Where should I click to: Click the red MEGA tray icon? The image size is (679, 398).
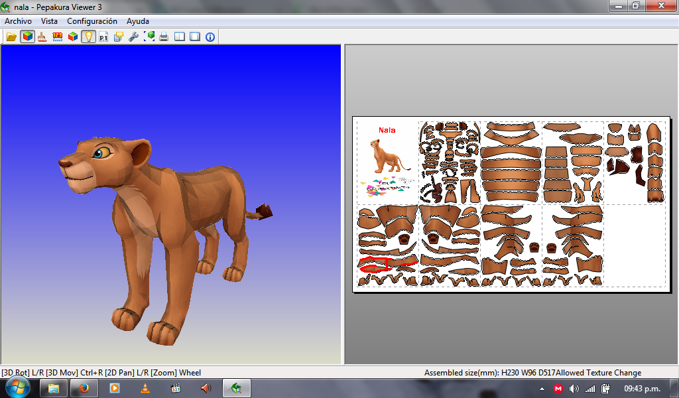[x=558, y=389]
